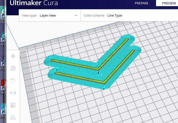Click the Ultimaker Cura logo
Viewport: 178px width, 123px height.
coord(34,3)
